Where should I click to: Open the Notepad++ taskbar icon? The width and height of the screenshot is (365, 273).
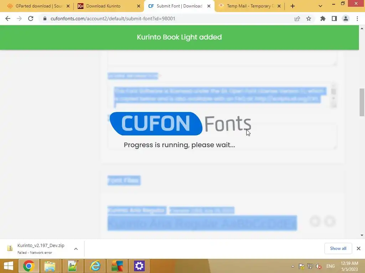(73, 266)
